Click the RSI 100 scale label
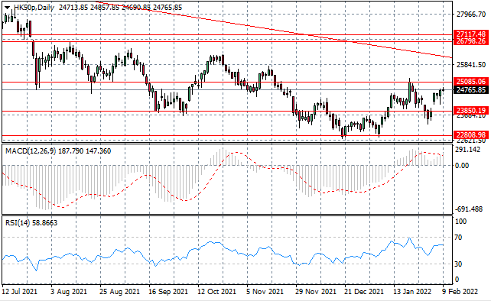Viewport: 491px width, 301px height. [x=460, y=222]
